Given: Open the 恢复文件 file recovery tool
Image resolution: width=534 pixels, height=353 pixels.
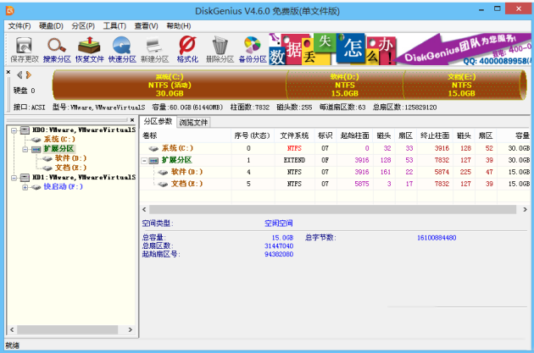Looking at the screenshot, I should pos(90,49).
